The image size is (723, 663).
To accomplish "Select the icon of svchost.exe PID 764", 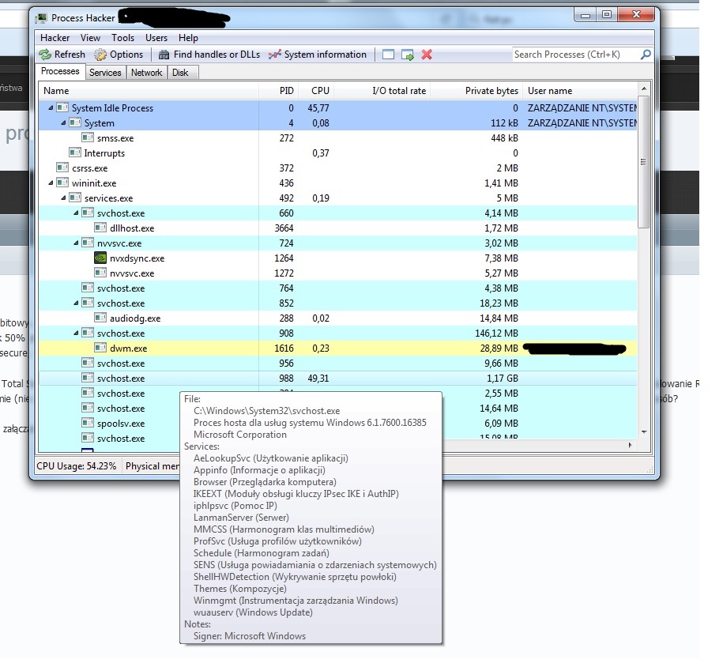I will [x=88, y=288].
